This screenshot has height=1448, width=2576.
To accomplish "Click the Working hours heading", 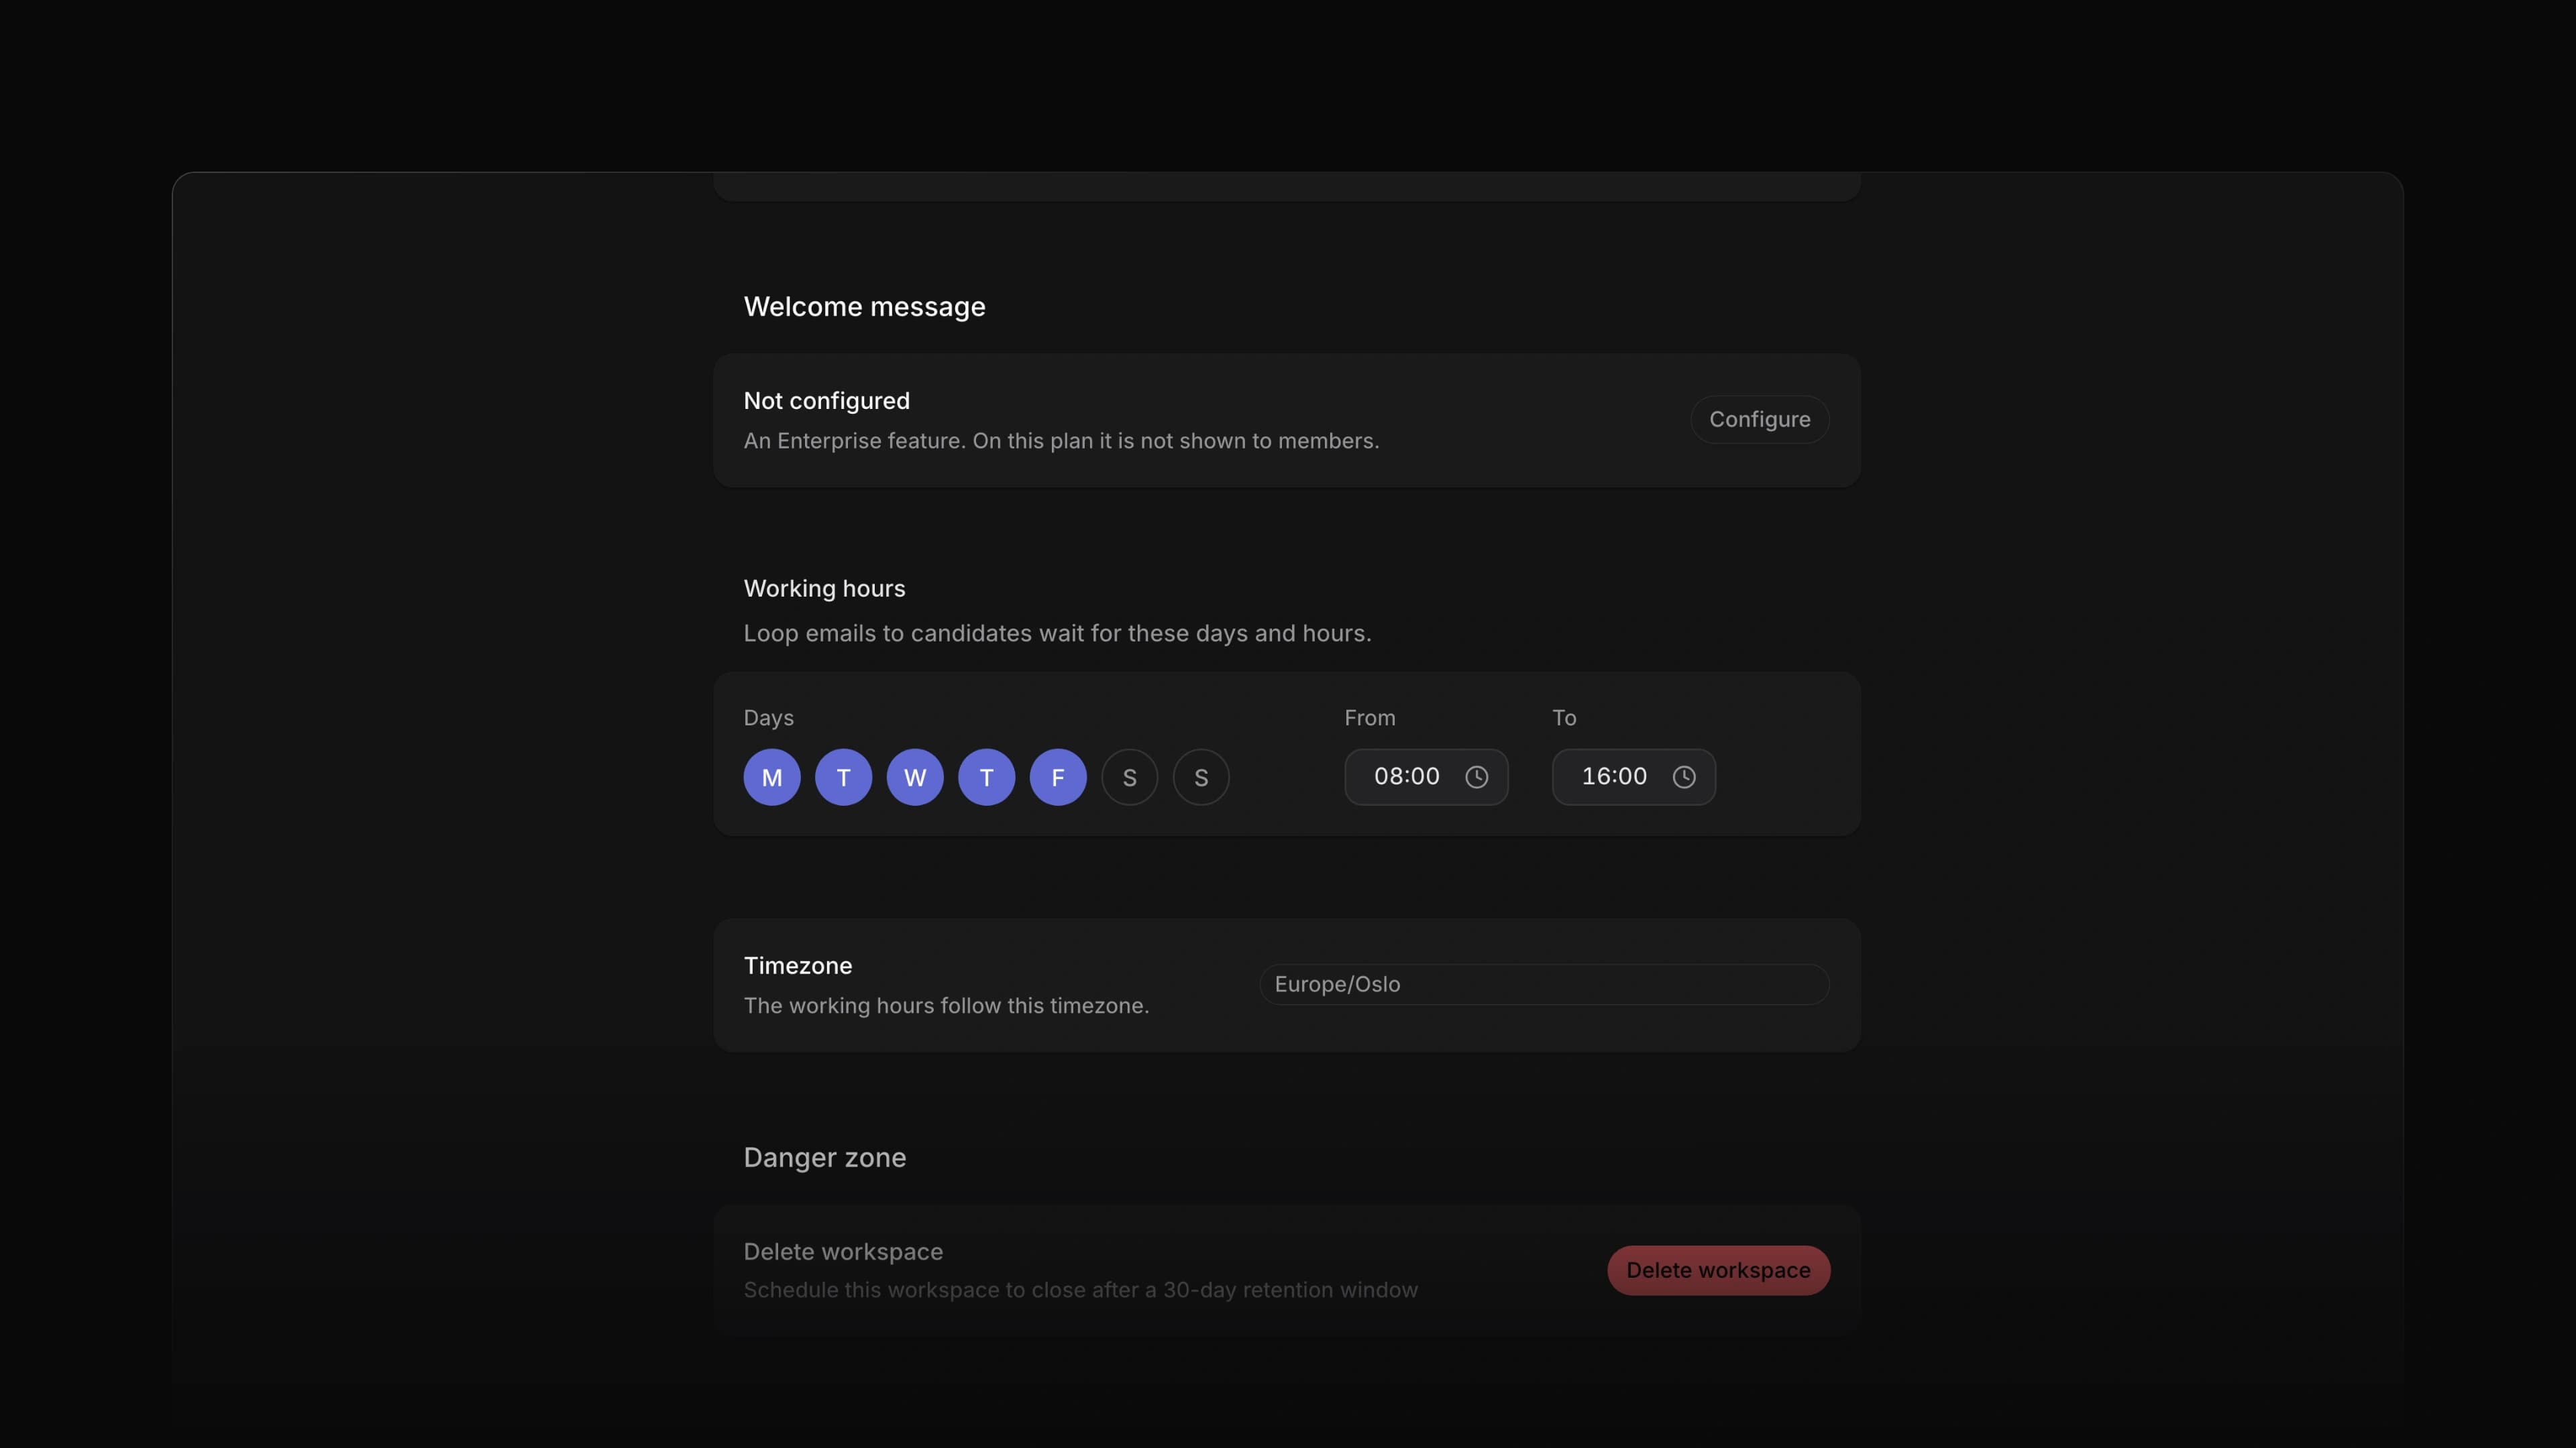I will 824,589.
